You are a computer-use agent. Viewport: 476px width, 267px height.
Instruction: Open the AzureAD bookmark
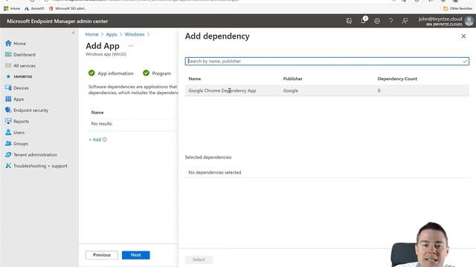pos(34,8)
